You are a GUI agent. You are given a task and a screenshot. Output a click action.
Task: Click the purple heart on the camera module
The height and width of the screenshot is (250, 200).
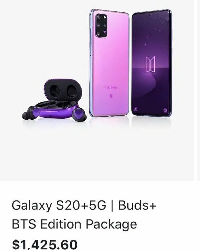(105, 32)
